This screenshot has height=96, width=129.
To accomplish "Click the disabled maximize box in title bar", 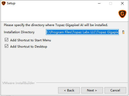I will (x=111, y=3).
